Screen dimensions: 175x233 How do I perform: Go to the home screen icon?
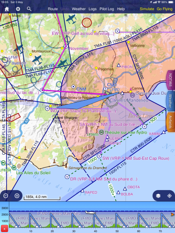tap(7, 9)
